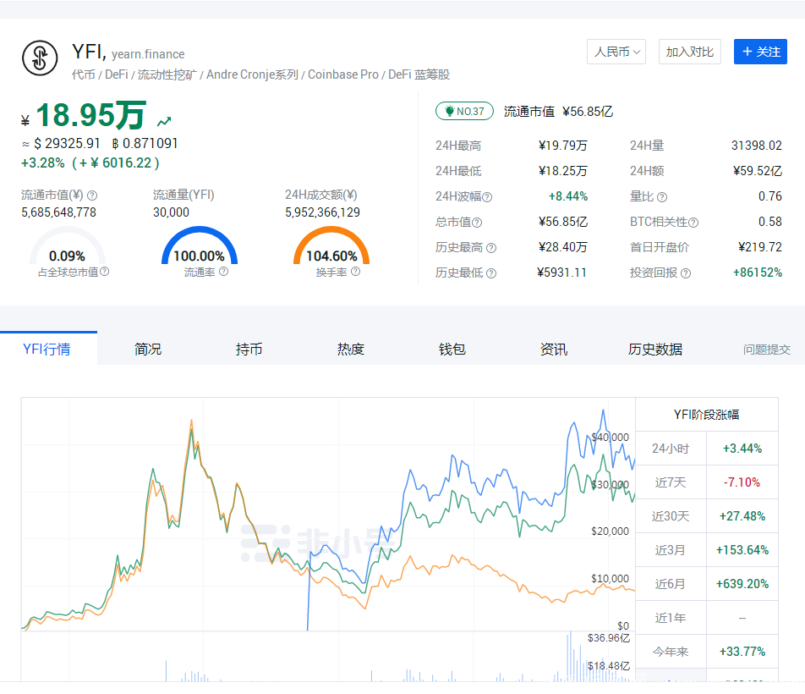Switch to the 资讯 tab
Viewport: 805px width, 694px height.
coord(554,349)
